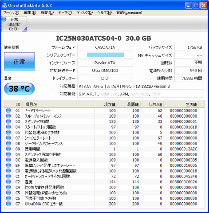Viewport: 209px width, 213px height.
Task: Click the 項目名 column header
Action: point(58,104)
